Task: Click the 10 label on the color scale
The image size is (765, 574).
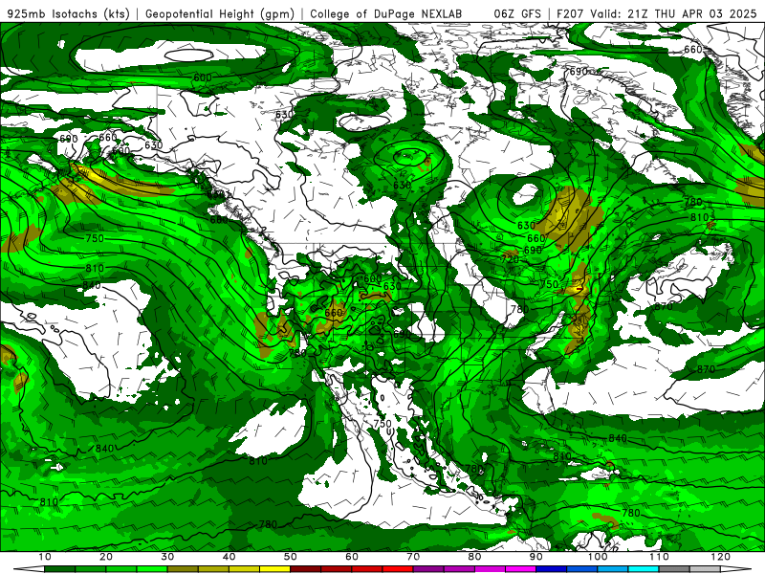Action: click(x=44, y=557)
